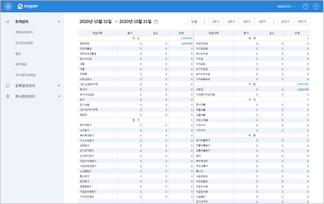Image resolution: width=324 pixels, height=204 pixels.
Task: Expand the 등록정보관리 section chevron
Action: pyautogui.click(x=59, y=85)
